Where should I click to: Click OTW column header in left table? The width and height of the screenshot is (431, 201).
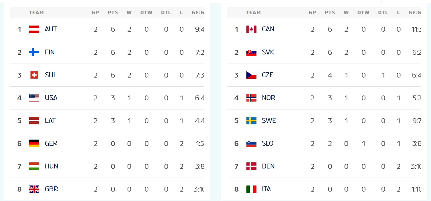pos(146,12)
